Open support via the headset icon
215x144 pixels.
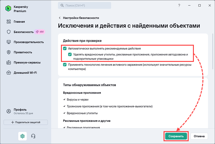33,136
